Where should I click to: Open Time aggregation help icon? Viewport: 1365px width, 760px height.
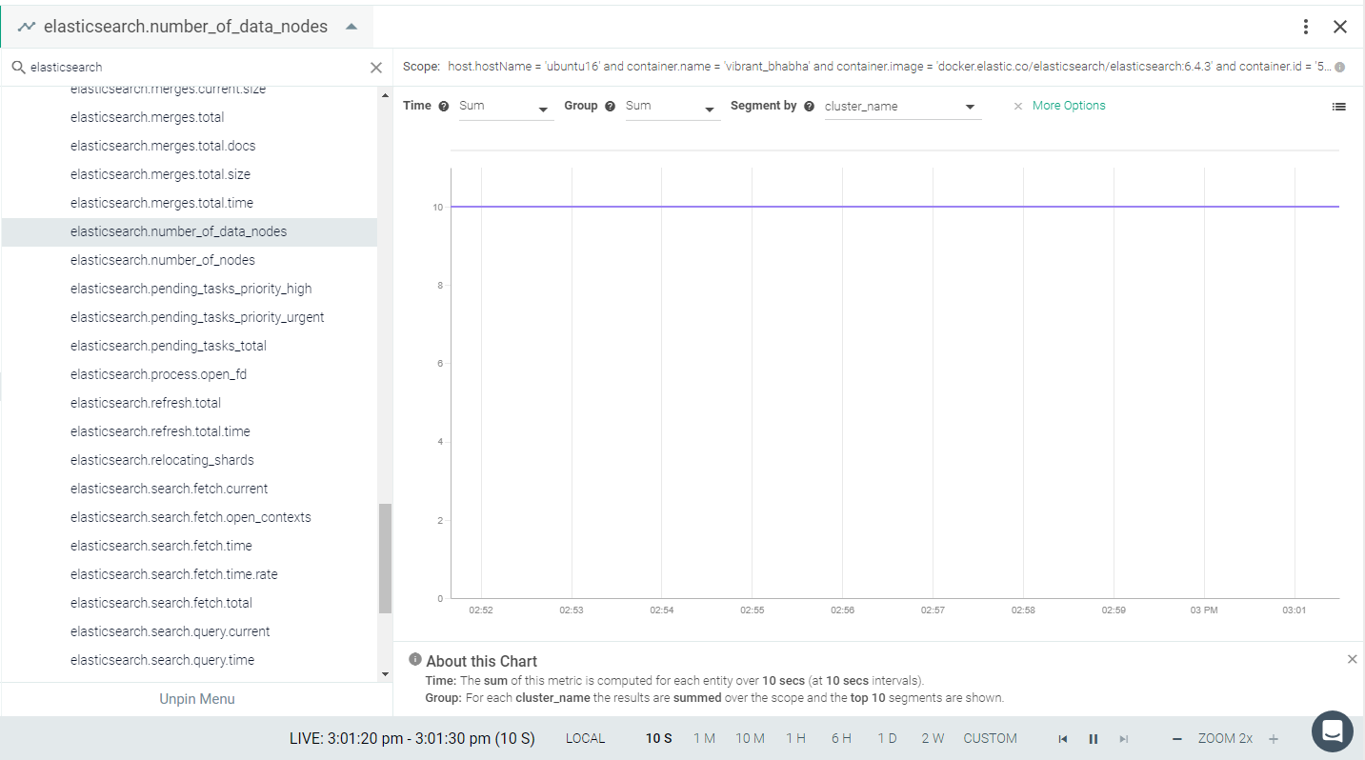point(443,106)
